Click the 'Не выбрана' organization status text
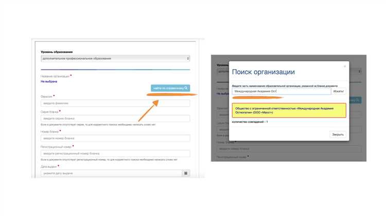The height and width of the screenshot is (216, 386). [49, 82]
